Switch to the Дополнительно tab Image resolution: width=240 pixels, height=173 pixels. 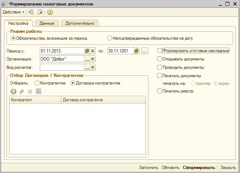pos(80,23)
